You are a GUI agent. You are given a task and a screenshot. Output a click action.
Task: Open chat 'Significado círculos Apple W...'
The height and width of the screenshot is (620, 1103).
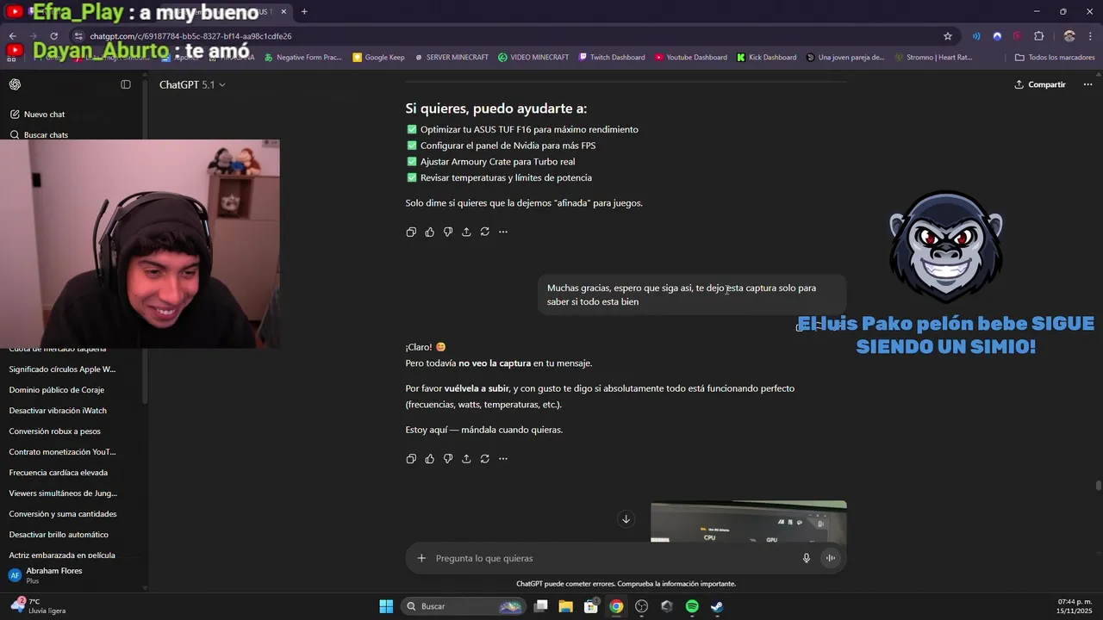(62, 369)
